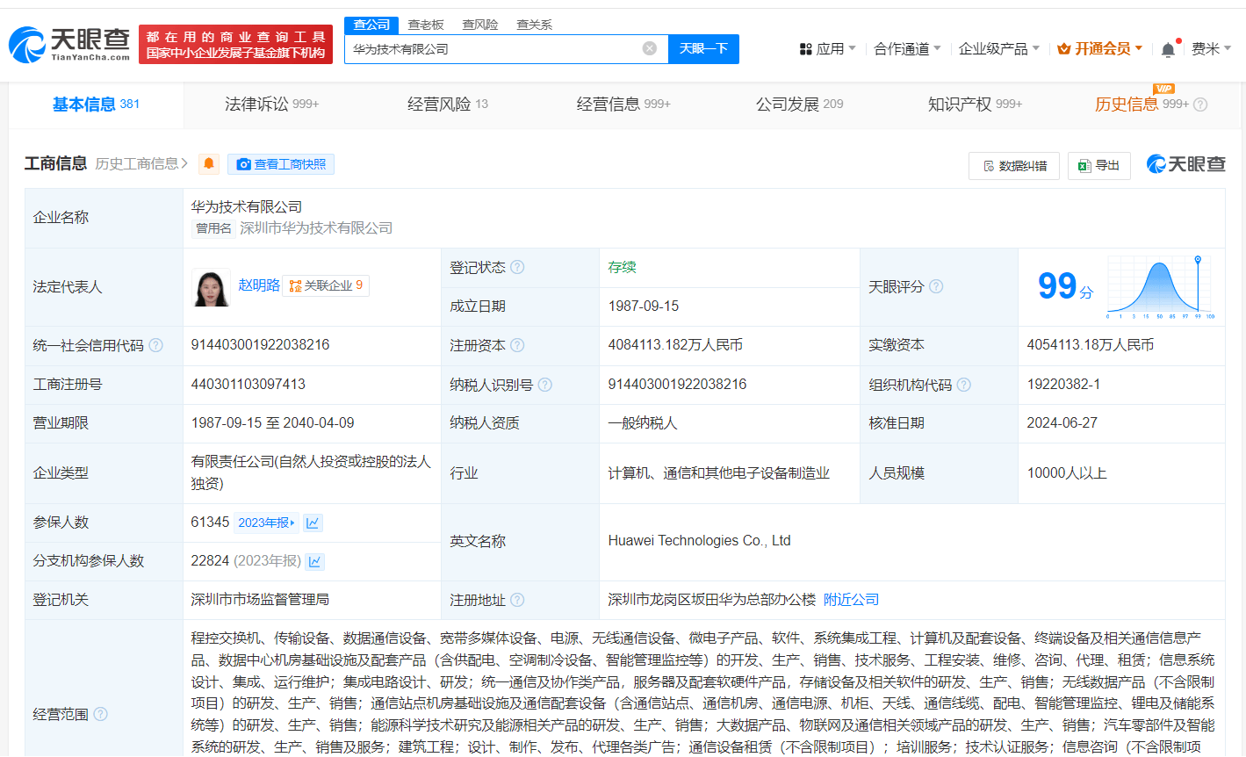Open help for 纳税人识别号
This screenshot has width=1246, height=757.
pyautogui.click(x=545, y=385)
